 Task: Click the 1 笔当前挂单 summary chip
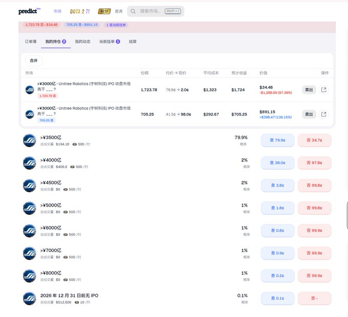[116, 25]
